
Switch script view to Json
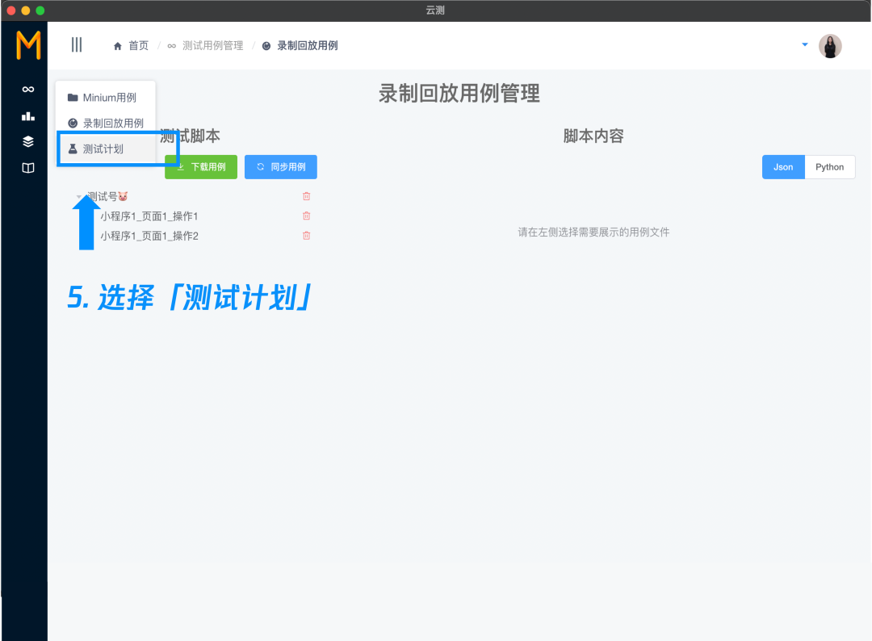coord(783,167)
